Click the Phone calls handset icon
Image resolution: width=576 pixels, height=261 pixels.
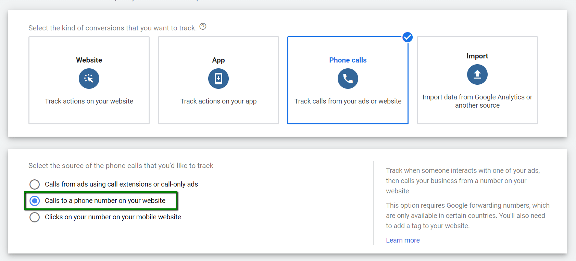tap(348, 79)
